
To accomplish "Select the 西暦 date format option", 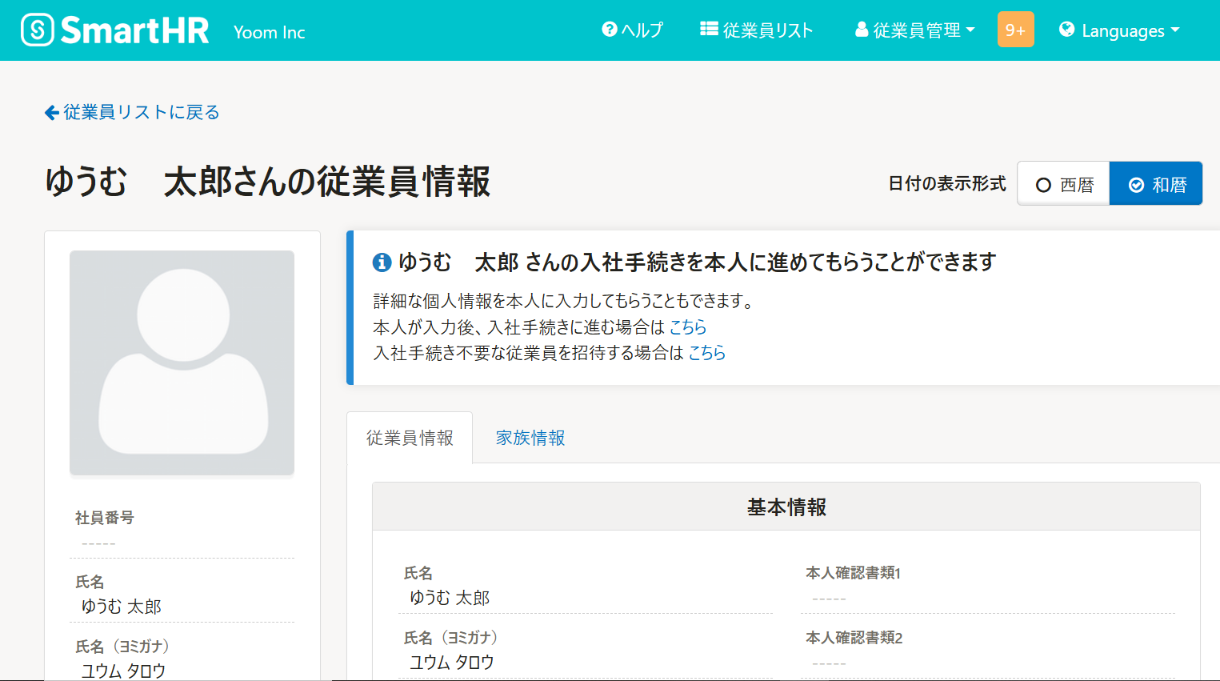I will [x=1064, y=184].
